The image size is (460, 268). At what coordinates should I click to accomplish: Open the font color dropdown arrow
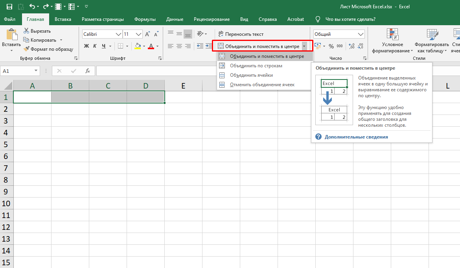pos(158,46)
